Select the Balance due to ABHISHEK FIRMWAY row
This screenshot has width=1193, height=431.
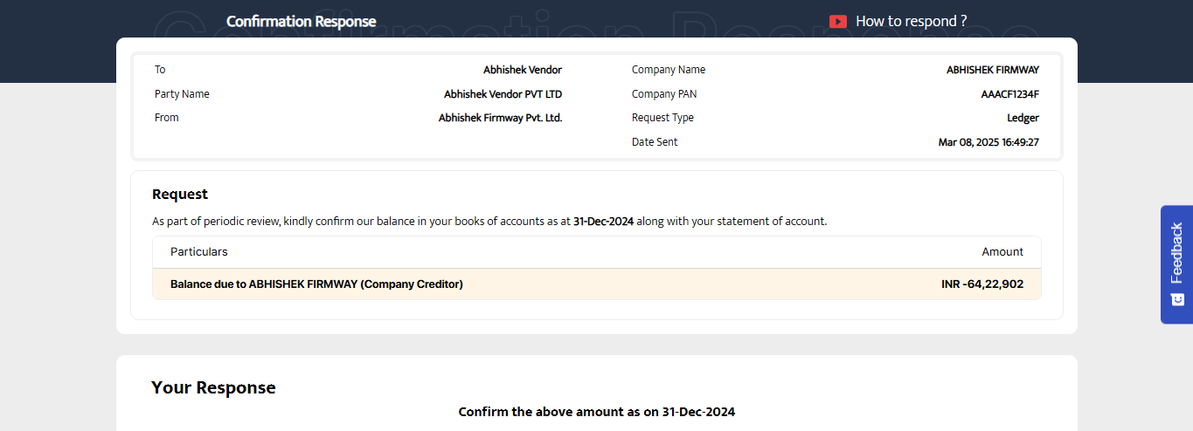click(x=316, y=284)
